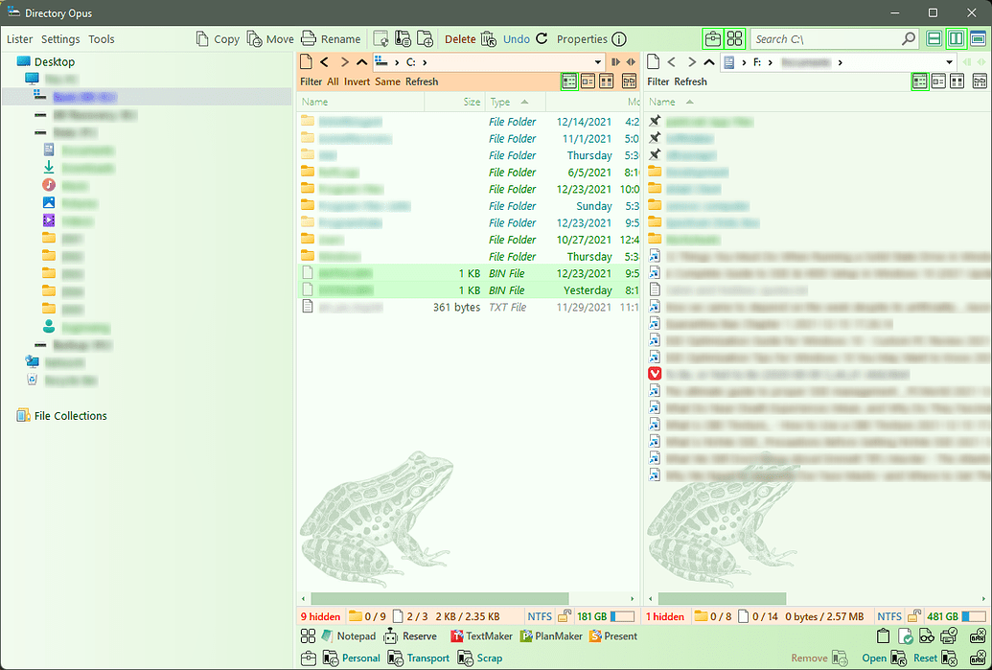
Task: Click Refresh in left pane filter bar
Action: point(422,81)
